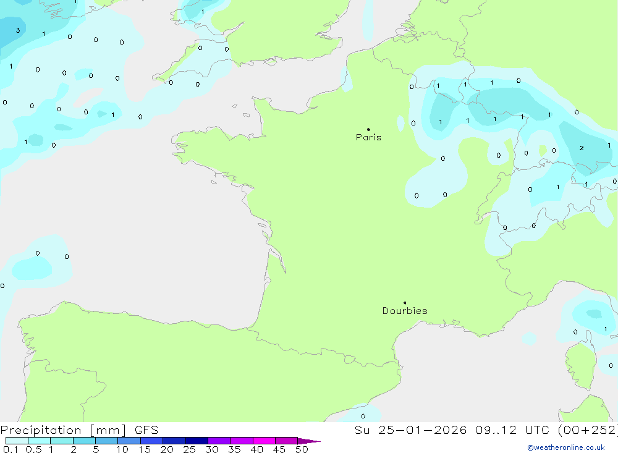Pick the 10–15 mm legend swatch
The image size is (618, 453).
(x=129, y=441)
